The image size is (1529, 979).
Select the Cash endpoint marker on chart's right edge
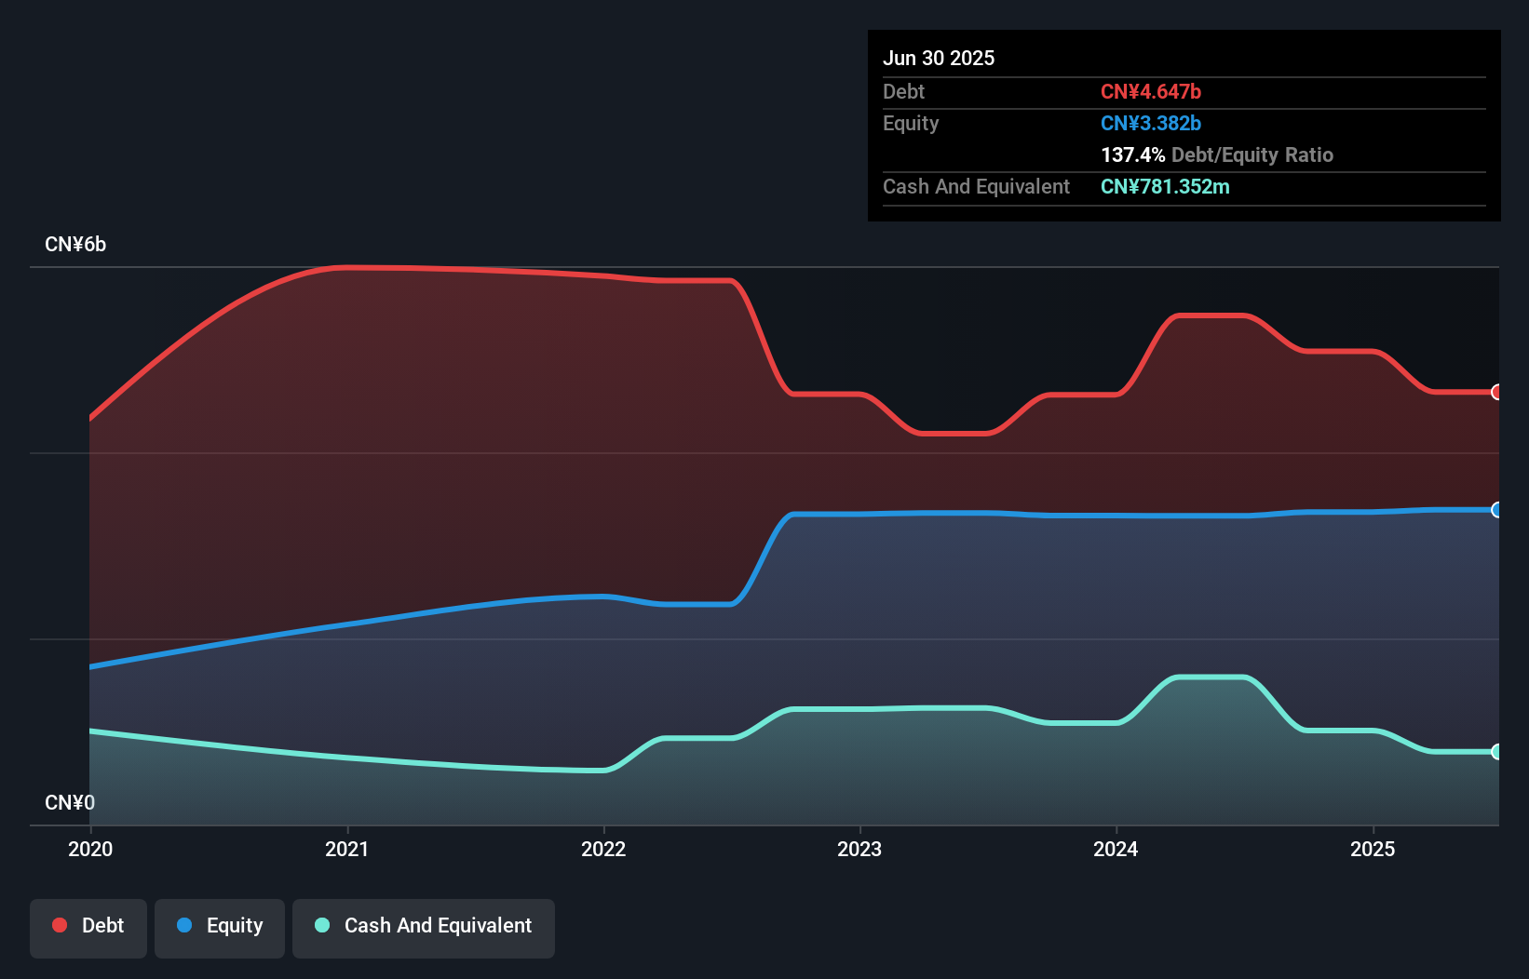[1495, 750]
